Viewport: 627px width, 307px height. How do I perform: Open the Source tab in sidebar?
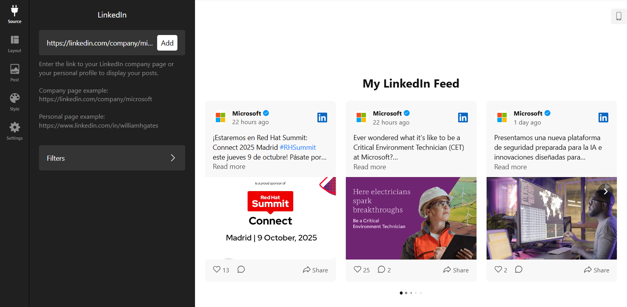14,14
